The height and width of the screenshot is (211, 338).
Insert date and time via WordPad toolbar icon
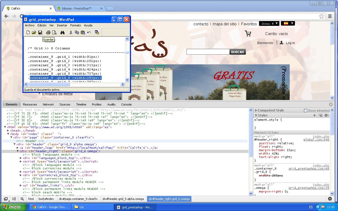[x=97, y=32]
